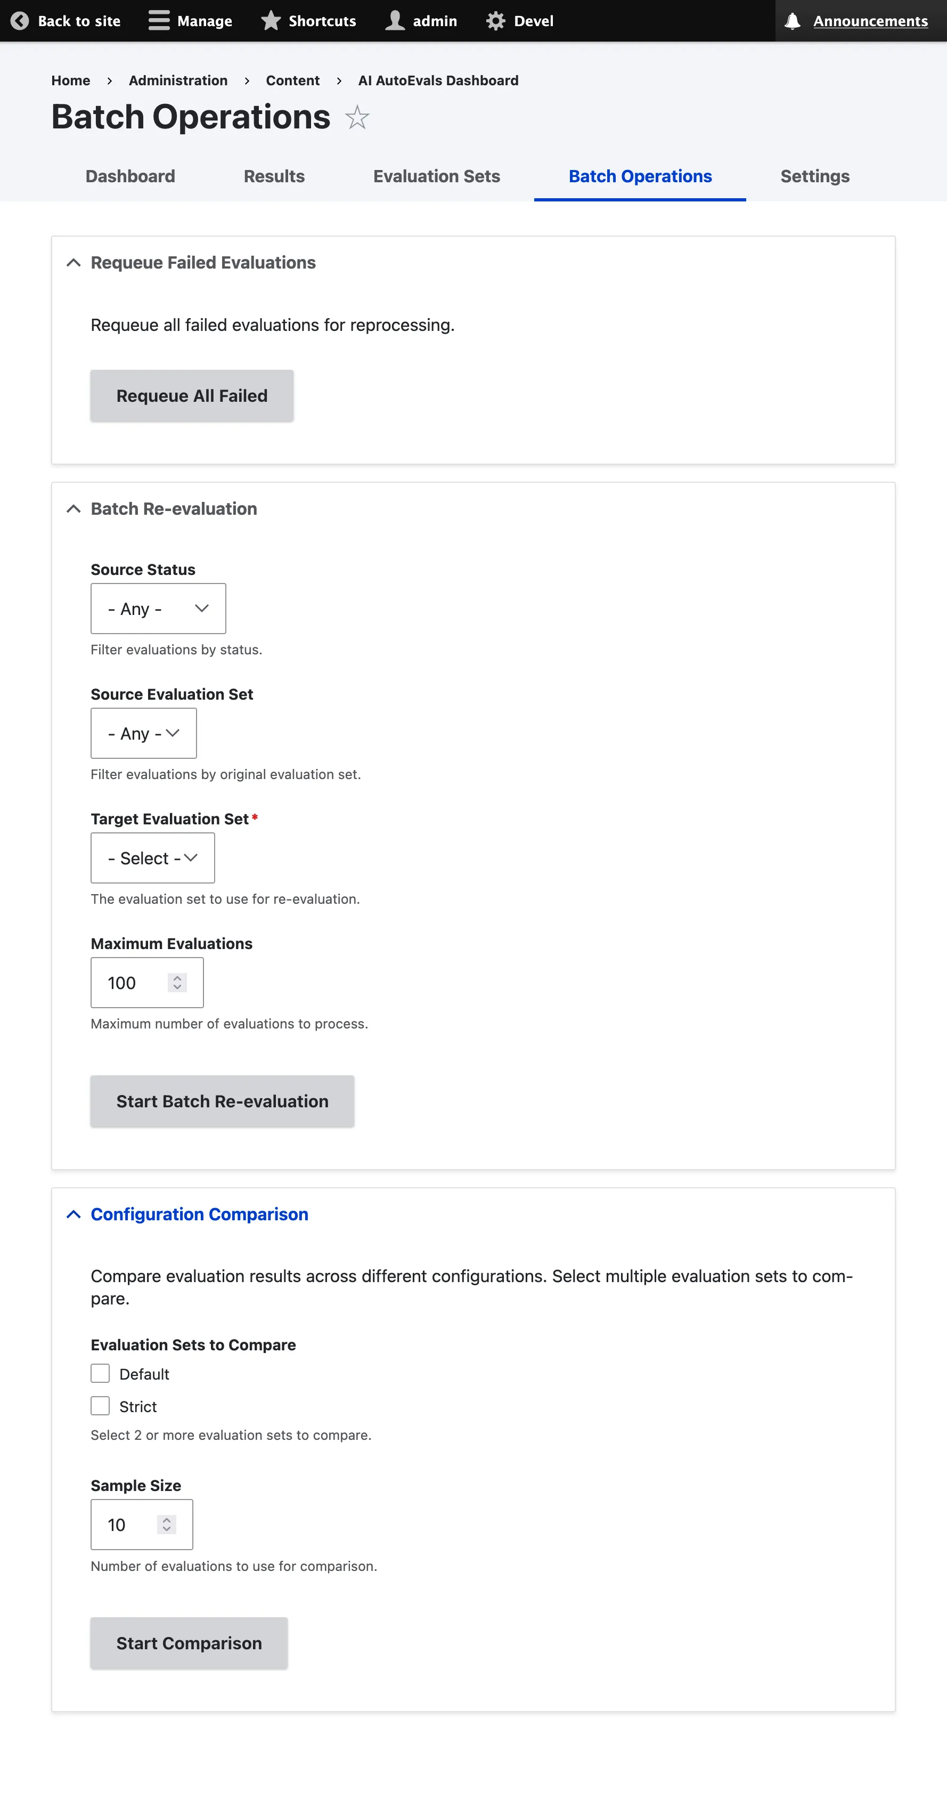Click the bell icon next to Announcements
Viewport: 947px width, 1815px height.
[x=791, y=20]
